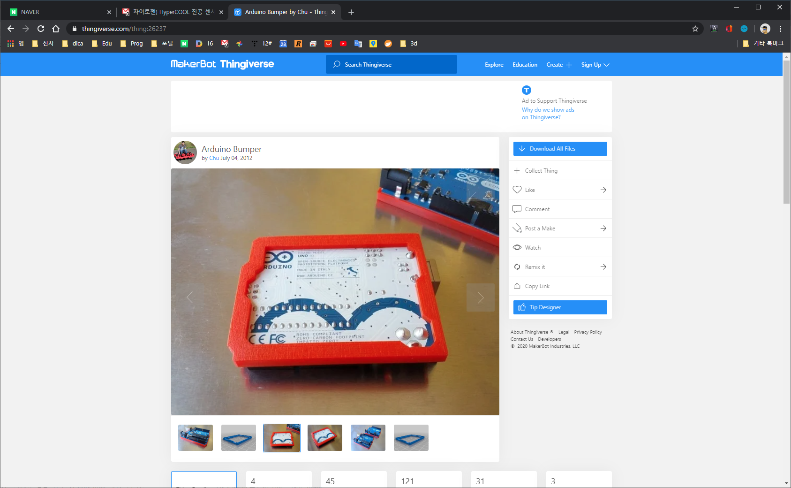The width and height of the screenshot is (791, 488).
Task: Open the dica bookmark folder
Action: click(x=73, y=44)
